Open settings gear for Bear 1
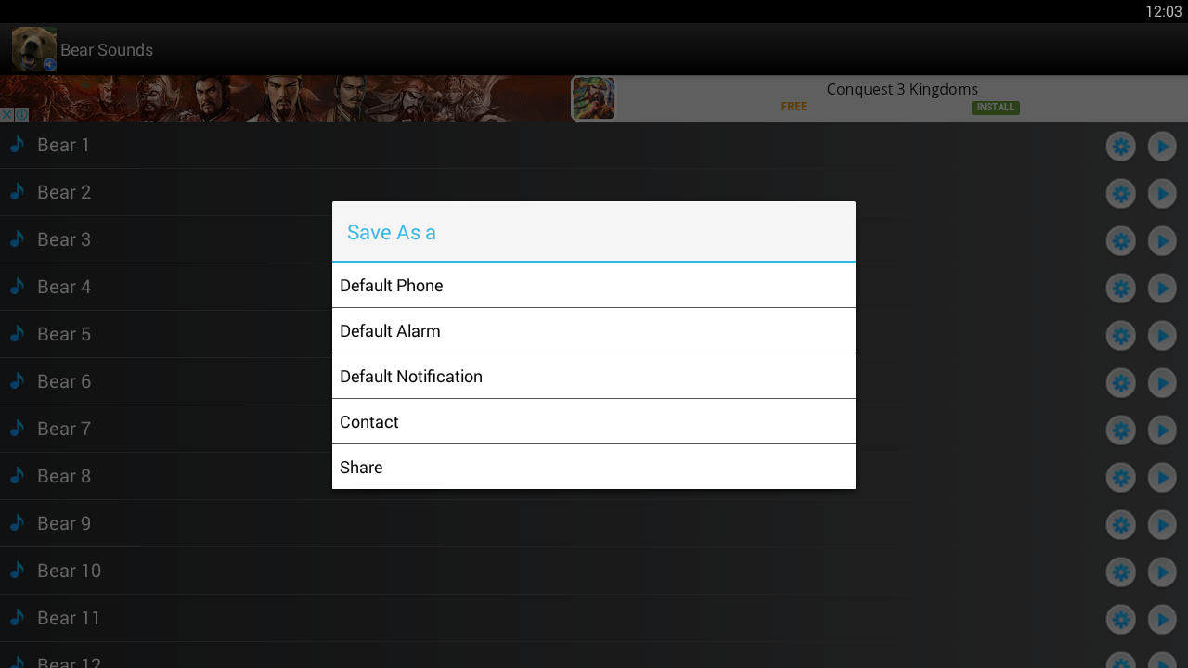Viewport: 1188px width, 668px height. click(x=1121, y=146)
